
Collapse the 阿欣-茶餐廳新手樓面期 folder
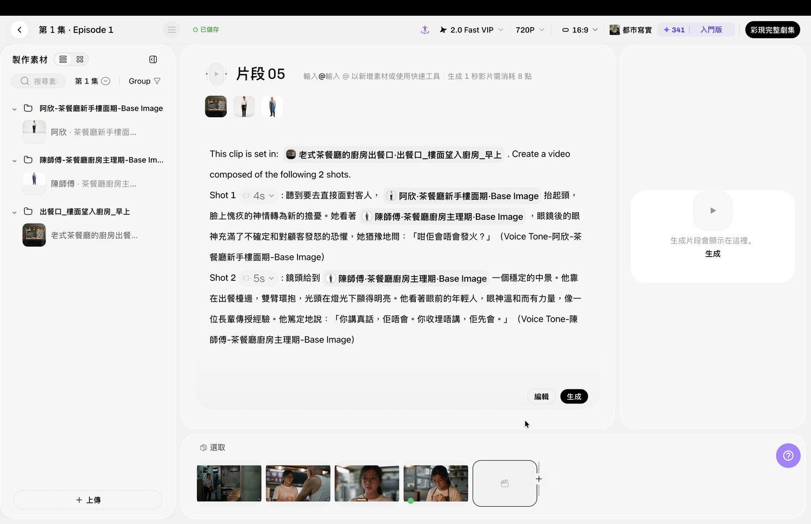click(15, 109)
